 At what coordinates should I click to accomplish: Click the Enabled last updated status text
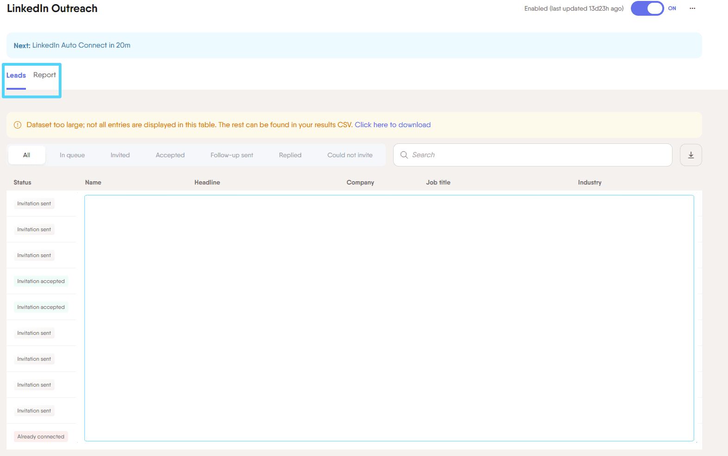[574, 8]
